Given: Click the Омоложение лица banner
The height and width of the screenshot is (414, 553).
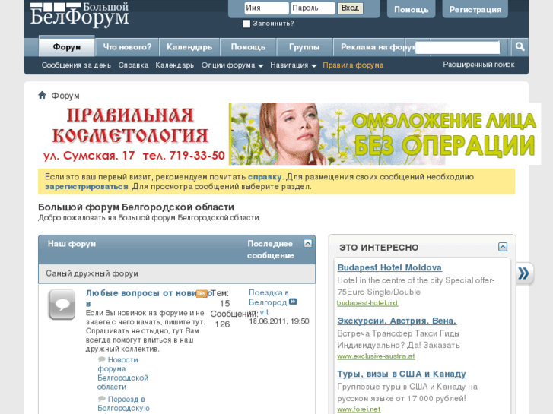Looking at the screenshot, I should tap(385, 134).
